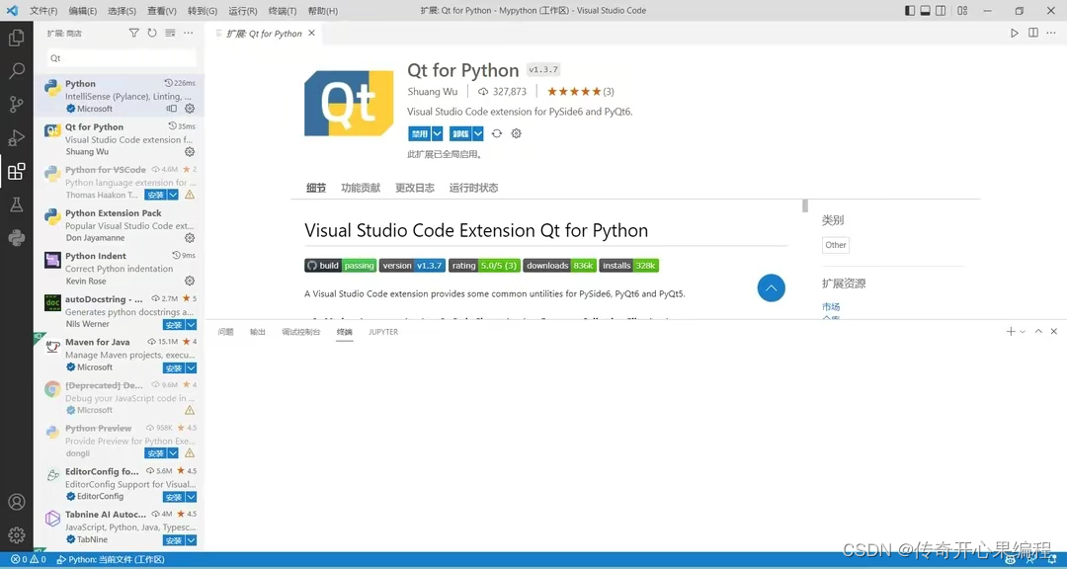
Task: Open the Run and Debug view
Action: [x=17, y=136]
